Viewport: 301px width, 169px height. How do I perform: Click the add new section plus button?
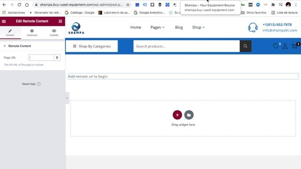pos(177,115)
